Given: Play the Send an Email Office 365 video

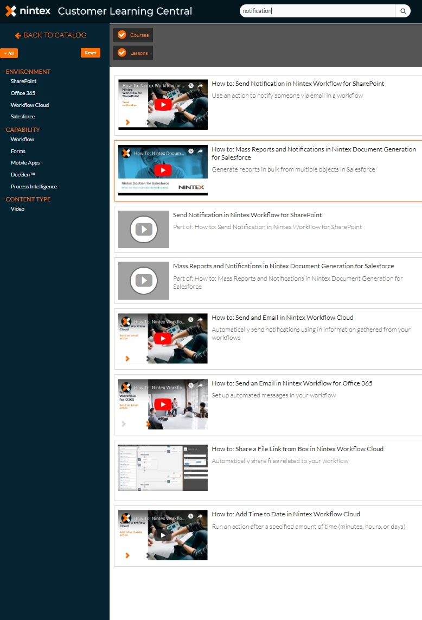Looking at the screenshot, I should coord(163,404).
